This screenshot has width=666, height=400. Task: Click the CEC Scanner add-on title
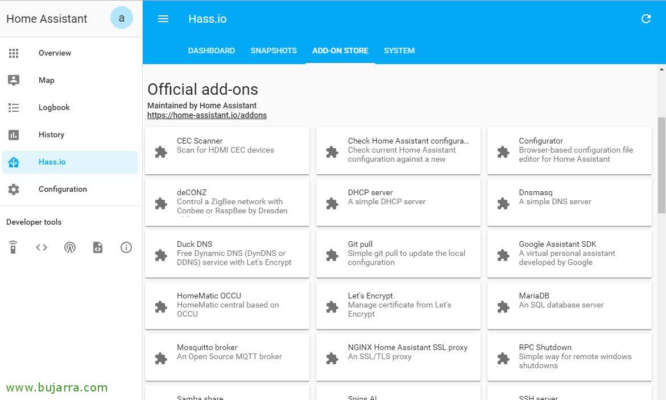pyautogui.click(x=200, y=141)
